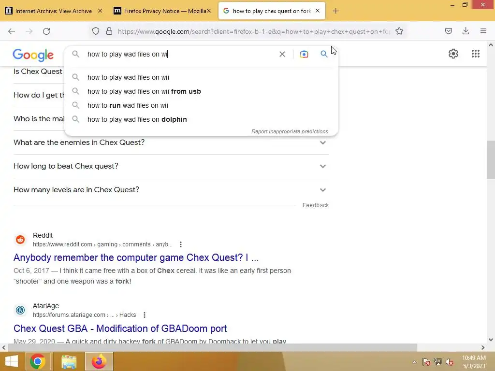Click the Feedback link
The image size is (495, 371).
[x=316, y=205]
